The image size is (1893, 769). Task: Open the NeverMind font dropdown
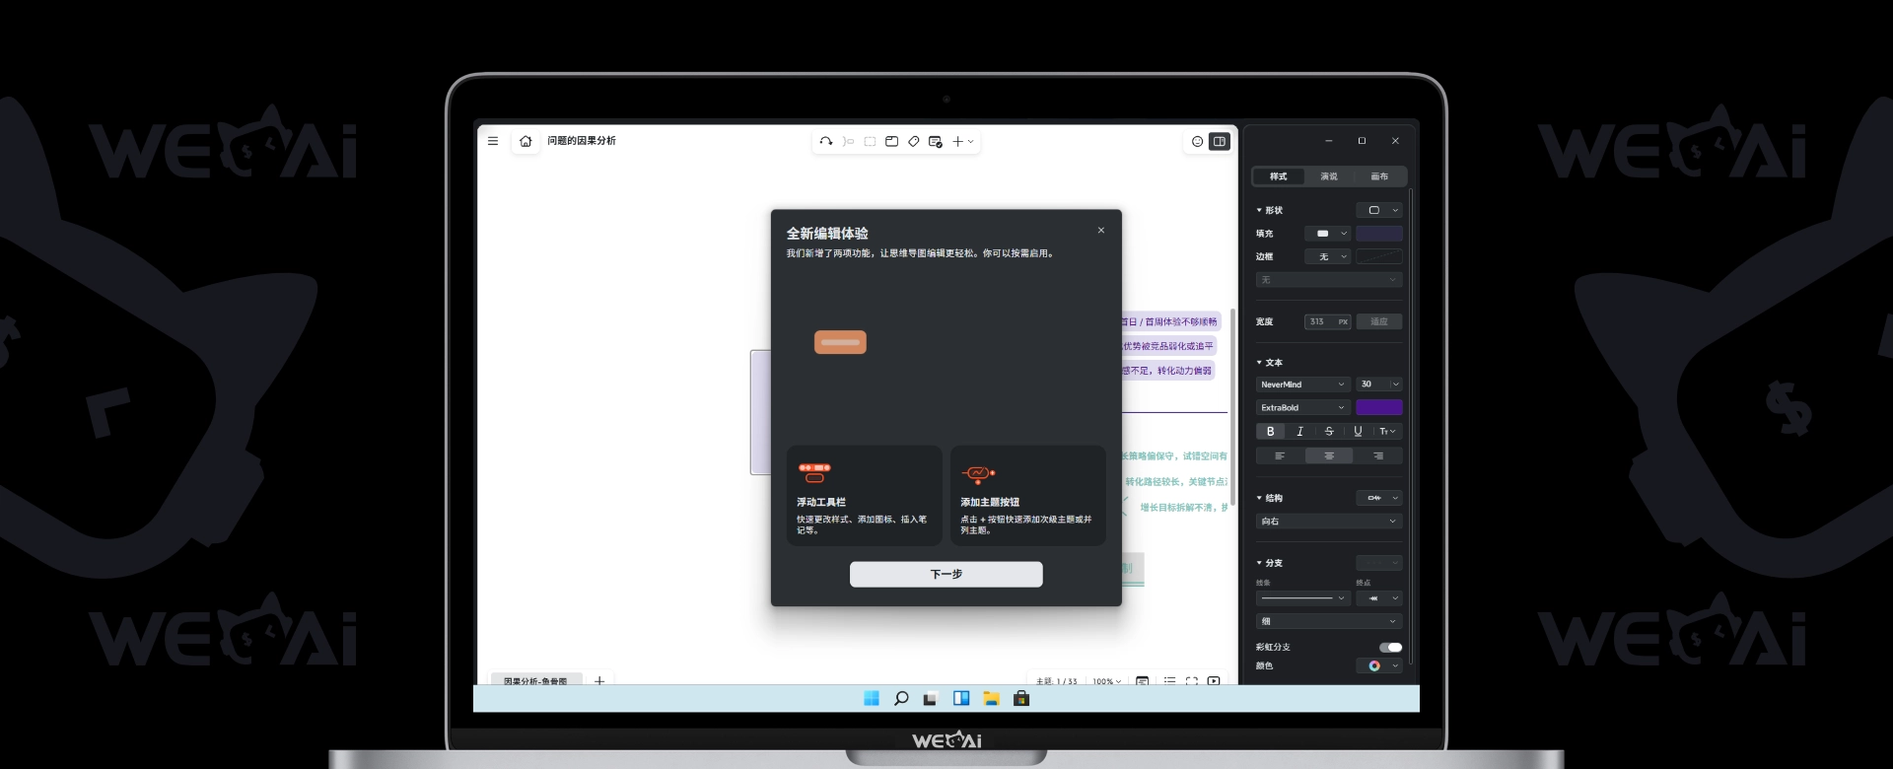tap(1303, 384)
